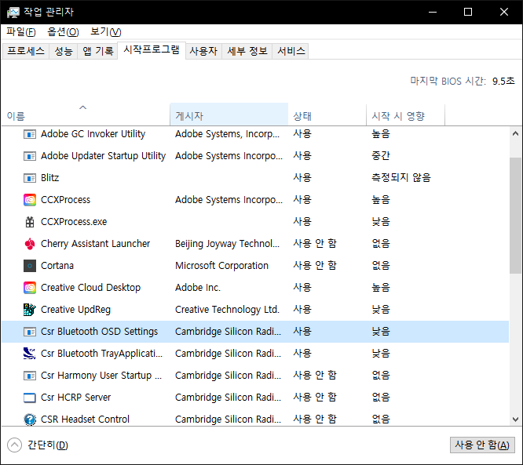
Task: Select the Adobe Updater Startup Utility name
Action: pyautogui.click(x=103, y=156)
